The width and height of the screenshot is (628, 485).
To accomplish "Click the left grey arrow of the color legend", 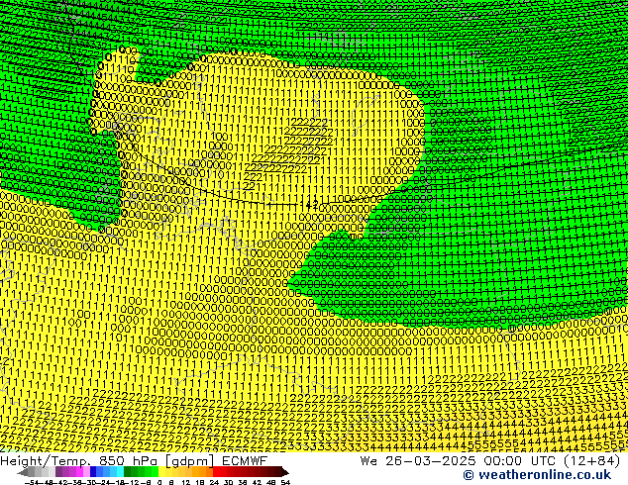I will (x=25, y=472).
